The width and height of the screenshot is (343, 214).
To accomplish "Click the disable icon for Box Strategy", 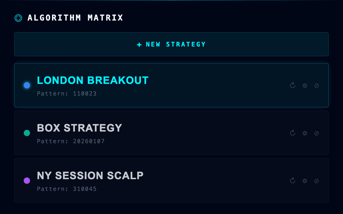I will [316, 133].
